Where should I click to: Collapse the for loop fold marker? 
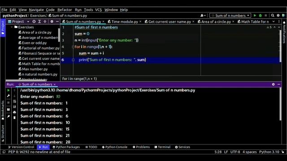73,47
